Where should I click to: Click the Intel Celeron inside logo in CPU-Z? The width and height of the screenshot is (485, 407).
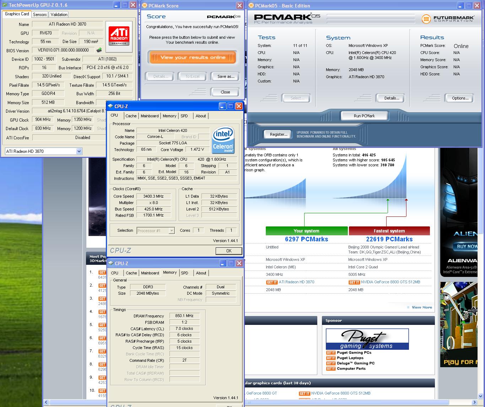[x=223, y=140]
